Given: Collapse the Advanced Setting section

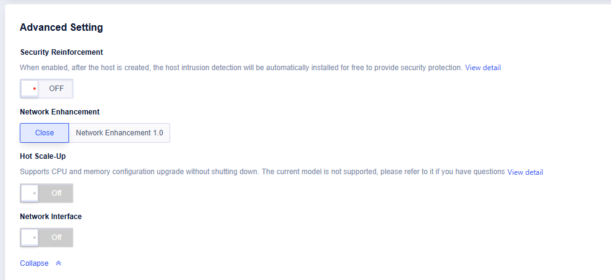Looking at the screenshot, I should click(35, 263).
